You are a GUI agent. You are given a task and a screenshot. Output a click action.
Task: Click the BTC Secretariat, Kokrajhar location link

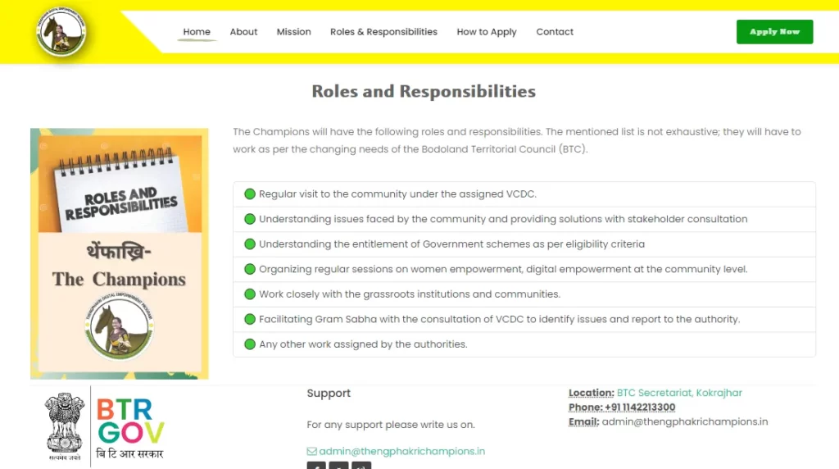tap(679, 393)
